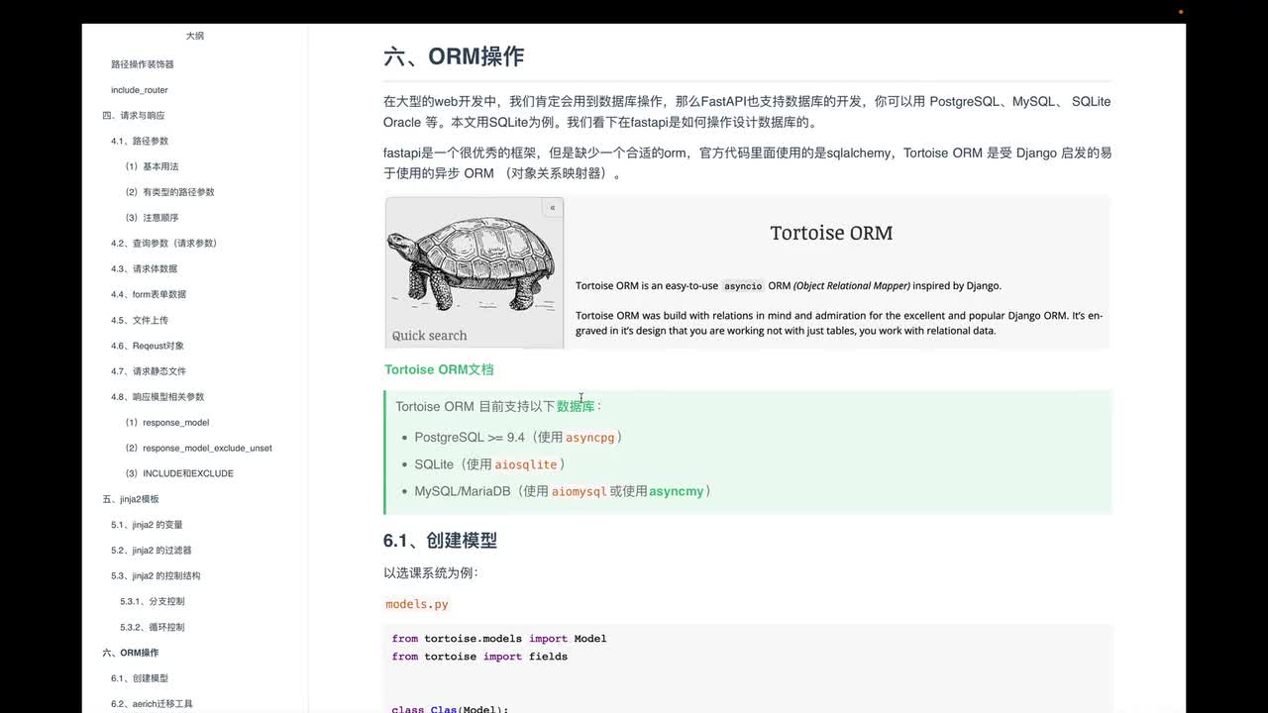Click the text 以选课系统为例：
This screenshot has width=1268, height=713.
click(431, 573)
